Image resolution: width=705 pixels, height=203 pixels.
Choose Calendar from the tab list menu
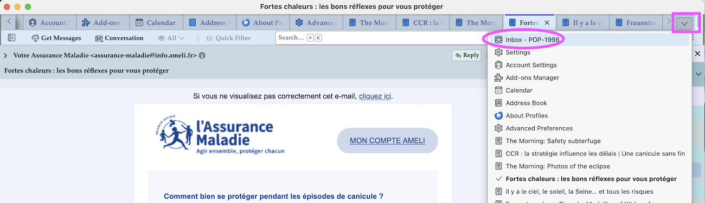coord(589,90)
